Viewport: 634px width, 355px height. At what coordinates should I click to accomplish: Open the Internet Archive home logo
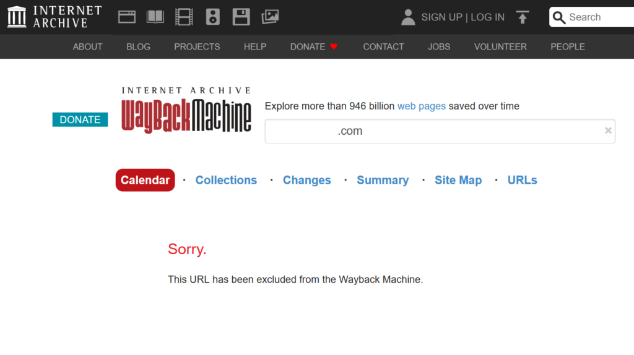click(x=54, y=17)
